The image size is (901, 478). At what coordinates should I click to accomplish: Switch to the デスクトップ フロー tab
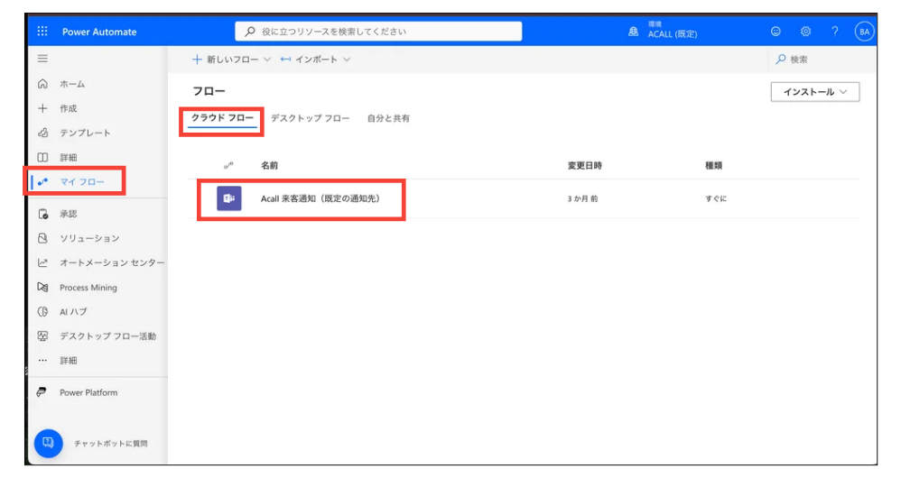[x=310, y=118]
